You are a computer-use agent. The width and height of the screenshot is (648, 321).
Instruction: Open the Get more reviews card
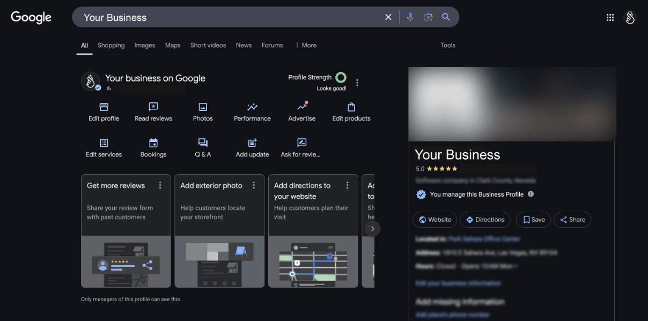[126, 231]
